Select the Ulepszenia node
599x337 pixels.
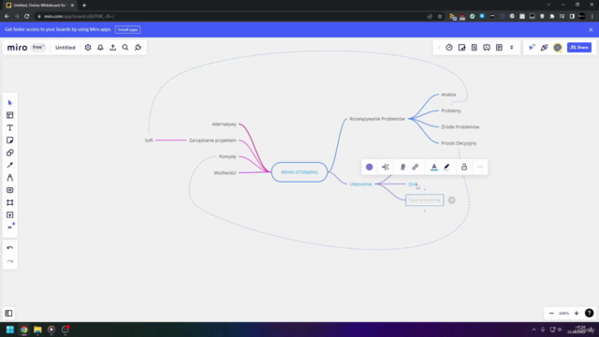pos(360,184)
